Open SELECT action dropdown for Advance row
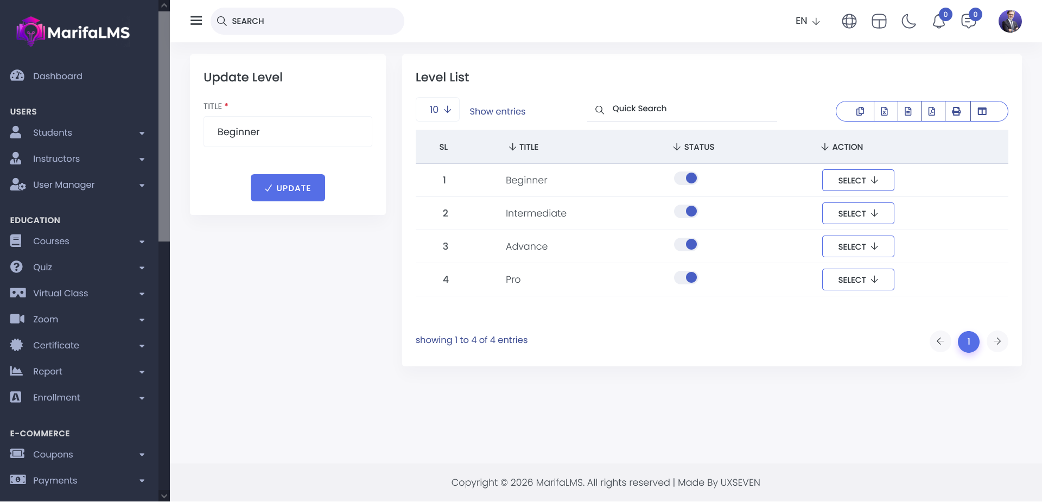The width and height of the screenshot is (1042, 502). click(x=857, y=246)
